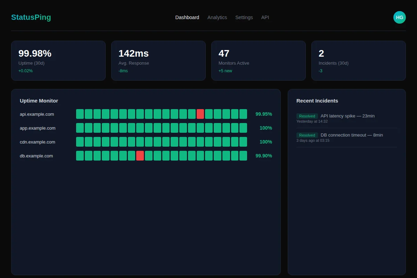The image size is (417, 278).
Task: Click the Resolved badge on DB connection timeout
Action: (307, 135)
